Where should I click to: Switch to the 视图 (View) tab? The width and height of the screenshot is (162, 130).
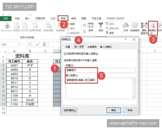click(84, 18)
